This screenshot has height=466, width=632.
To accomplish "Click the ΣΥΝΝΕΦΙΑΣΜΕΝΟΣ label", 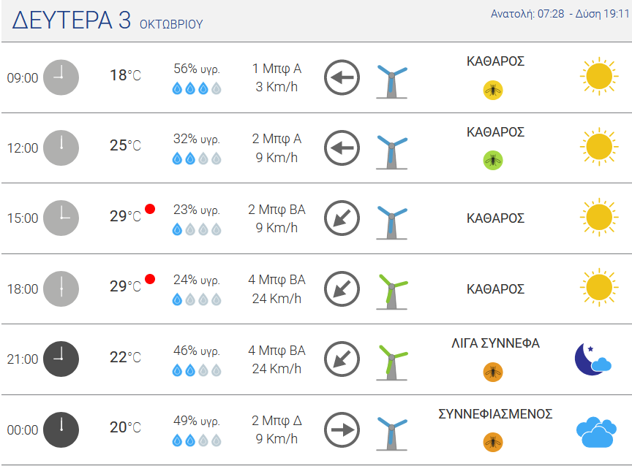I will (495, 413).
